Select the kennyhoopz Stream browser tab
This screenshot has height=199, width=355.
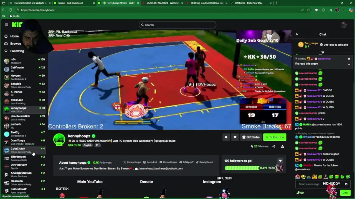[x=118, y=3]
